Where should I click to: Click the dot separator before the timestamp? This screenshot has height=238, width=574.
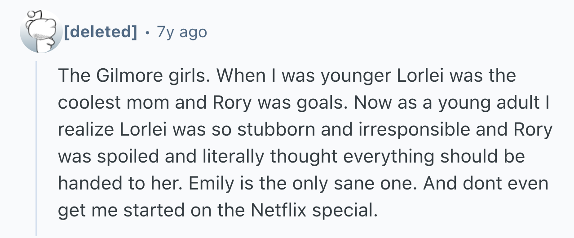pos(146,32)
